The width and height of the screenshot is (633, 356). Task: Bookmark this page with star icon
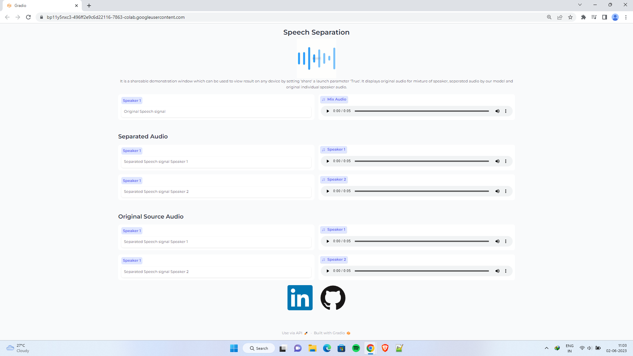click(570, 17)
